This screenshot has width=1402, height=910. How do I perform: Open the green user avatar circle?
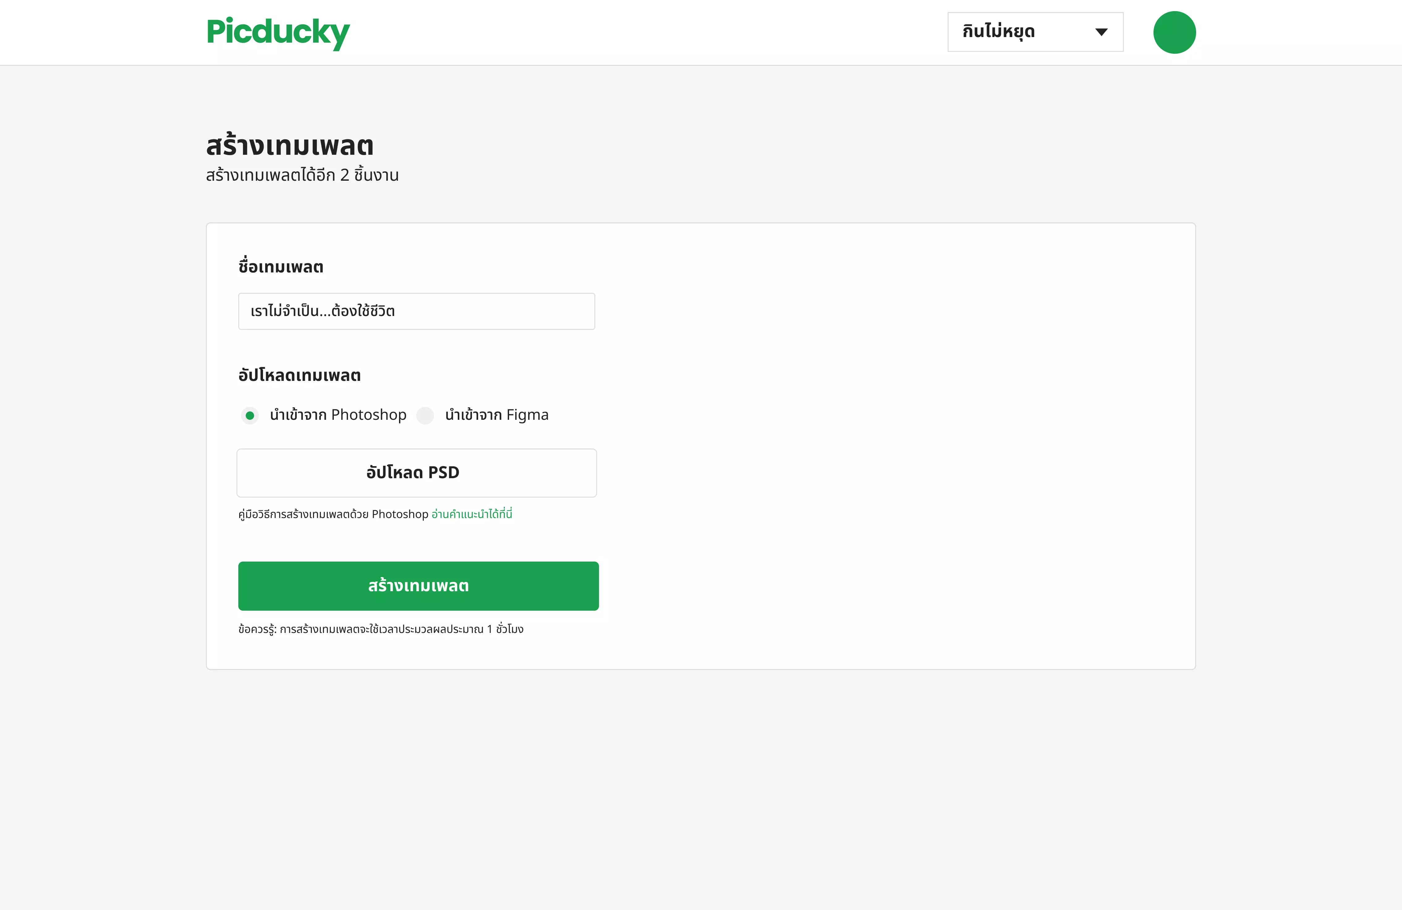(1174, 32)
